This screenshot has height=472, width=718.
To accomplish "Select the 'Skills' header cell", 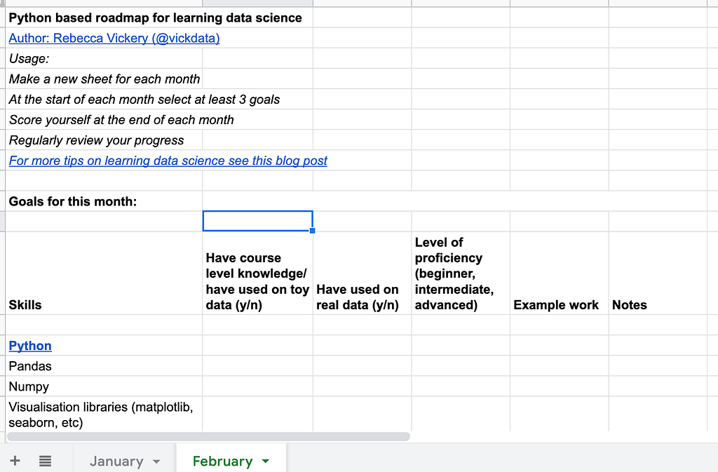I will (x=104, y=274).
